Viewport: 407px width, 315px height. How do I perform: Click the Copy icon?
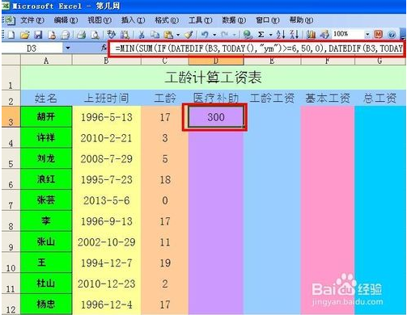155,35
